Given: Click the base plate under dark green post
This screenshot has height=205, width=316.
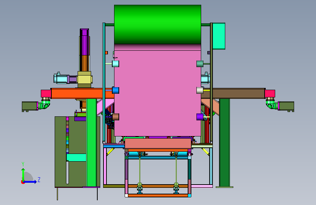Looking at the screenshot, I should (x=225, y=187).
